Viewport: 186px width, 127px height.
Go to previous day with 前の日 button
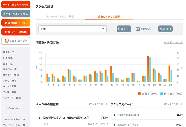pyautogui.click(x=124, y=29)
